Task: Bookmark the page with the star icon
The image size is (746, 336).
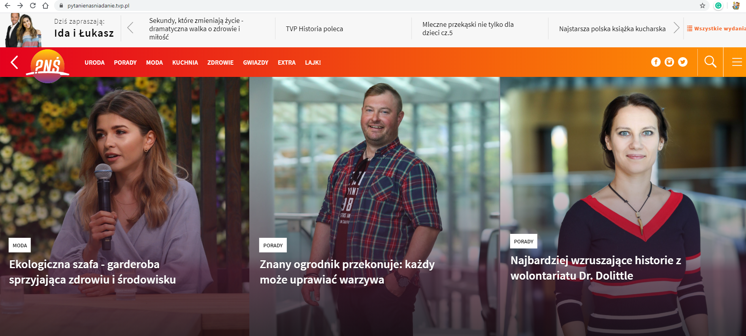Action: [x=702, y=6]
